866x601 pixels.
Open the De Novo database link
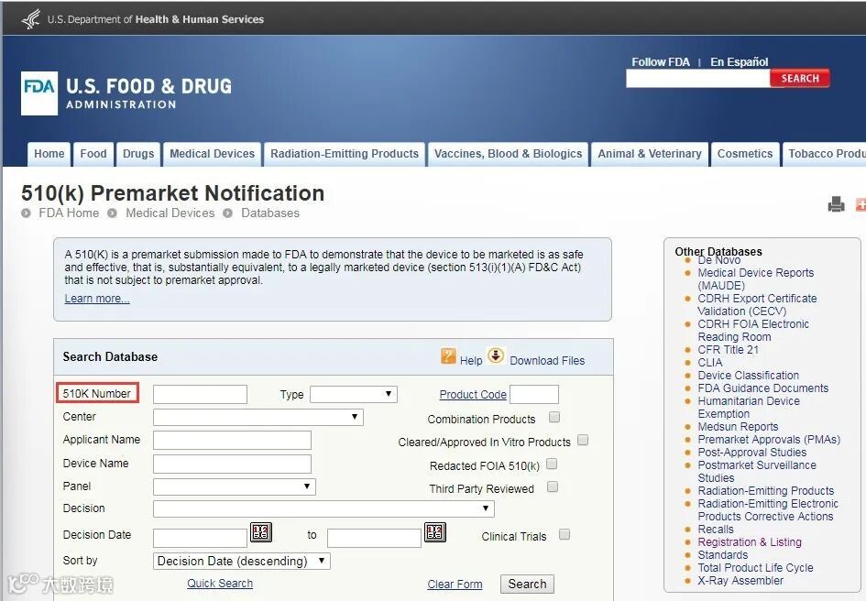coord(719,260)
